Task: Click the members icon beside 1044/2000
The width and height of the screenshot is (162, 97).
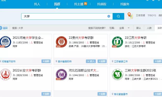Action: [x=70, y=75]
